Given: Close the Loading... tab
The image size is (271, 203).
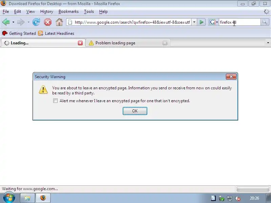Looking at the screenshot, I should coord(80,43).
